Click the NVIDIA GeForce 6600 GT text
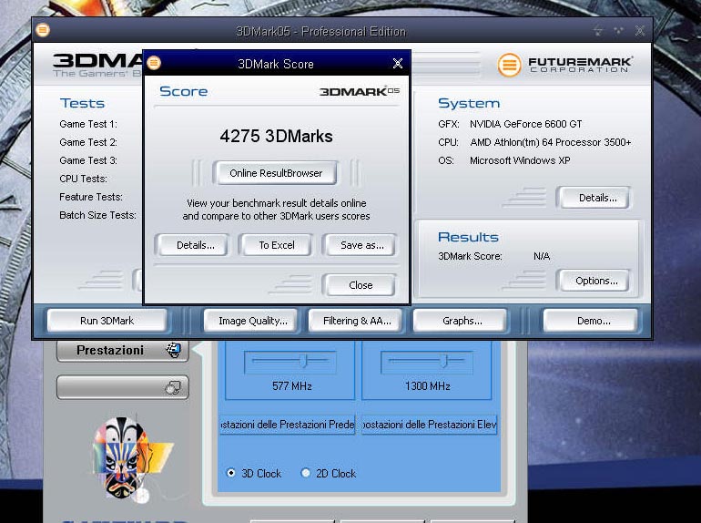701x523 pixels. [526, 124]
